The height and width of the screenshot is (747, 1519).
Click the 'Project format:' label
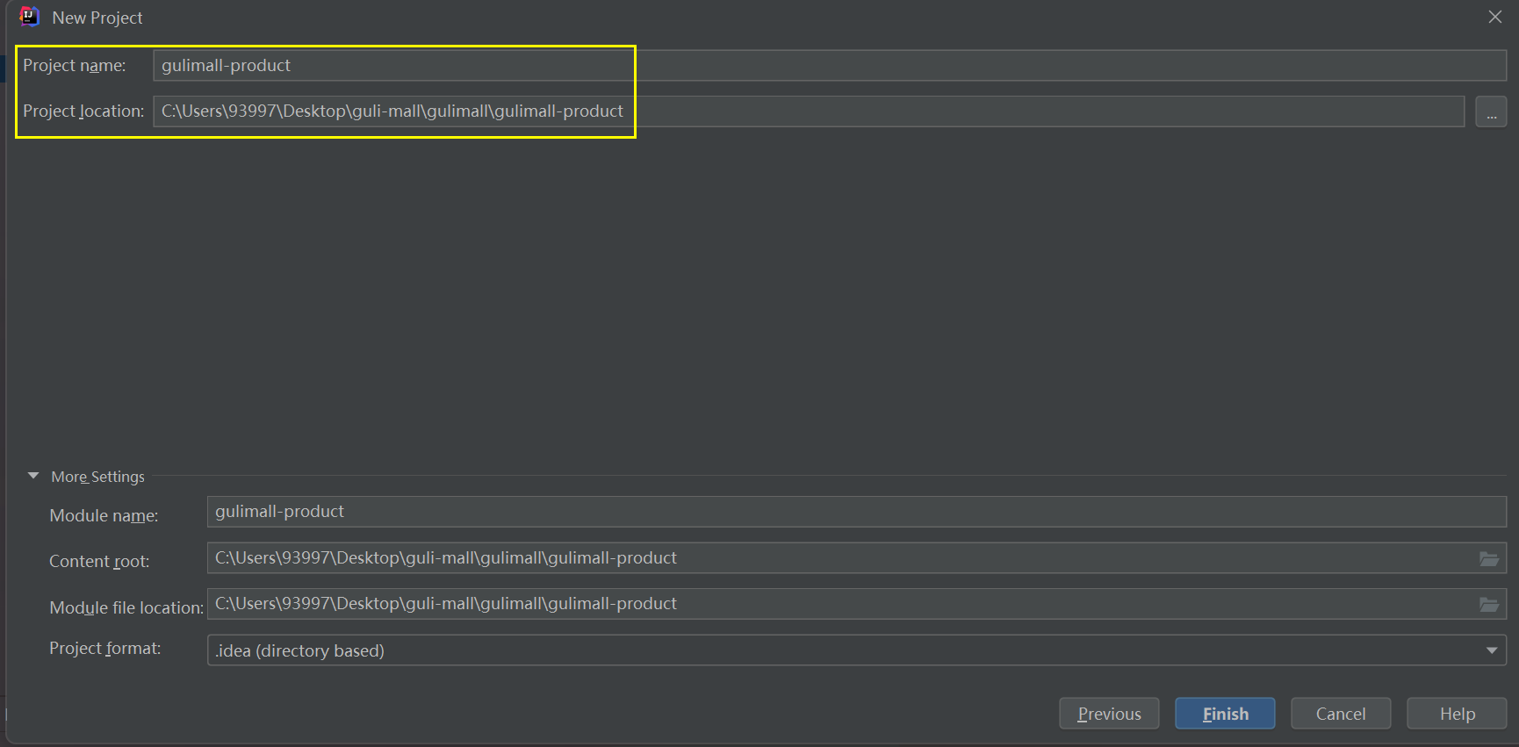click(x=105, y=649)
